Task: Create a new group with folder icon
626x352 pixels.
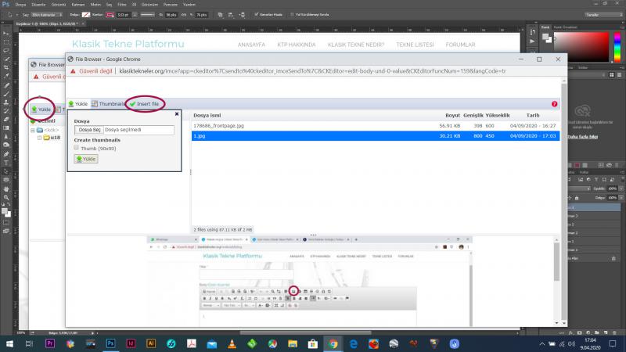Action: coord(597,332)
